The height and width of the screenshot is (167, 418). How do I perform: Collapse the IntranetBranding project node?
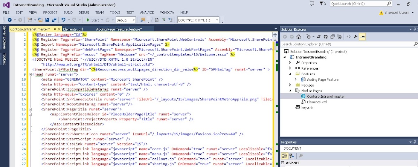(285, 57)
